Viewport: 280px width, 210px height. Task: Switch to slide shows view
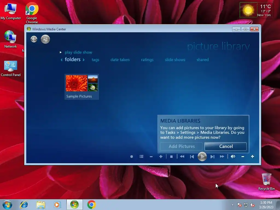coord(175,60)
